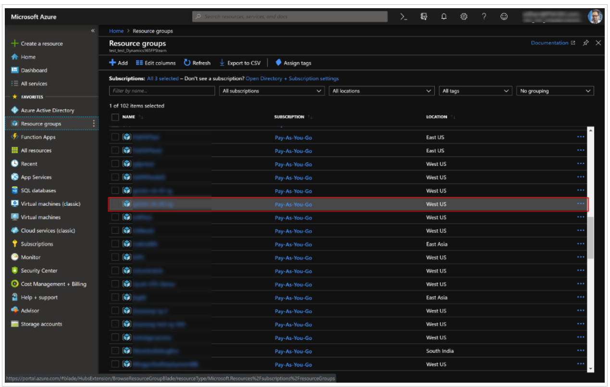610x387 pixels.
Task: Click the App Services icon
Action: 14,177
